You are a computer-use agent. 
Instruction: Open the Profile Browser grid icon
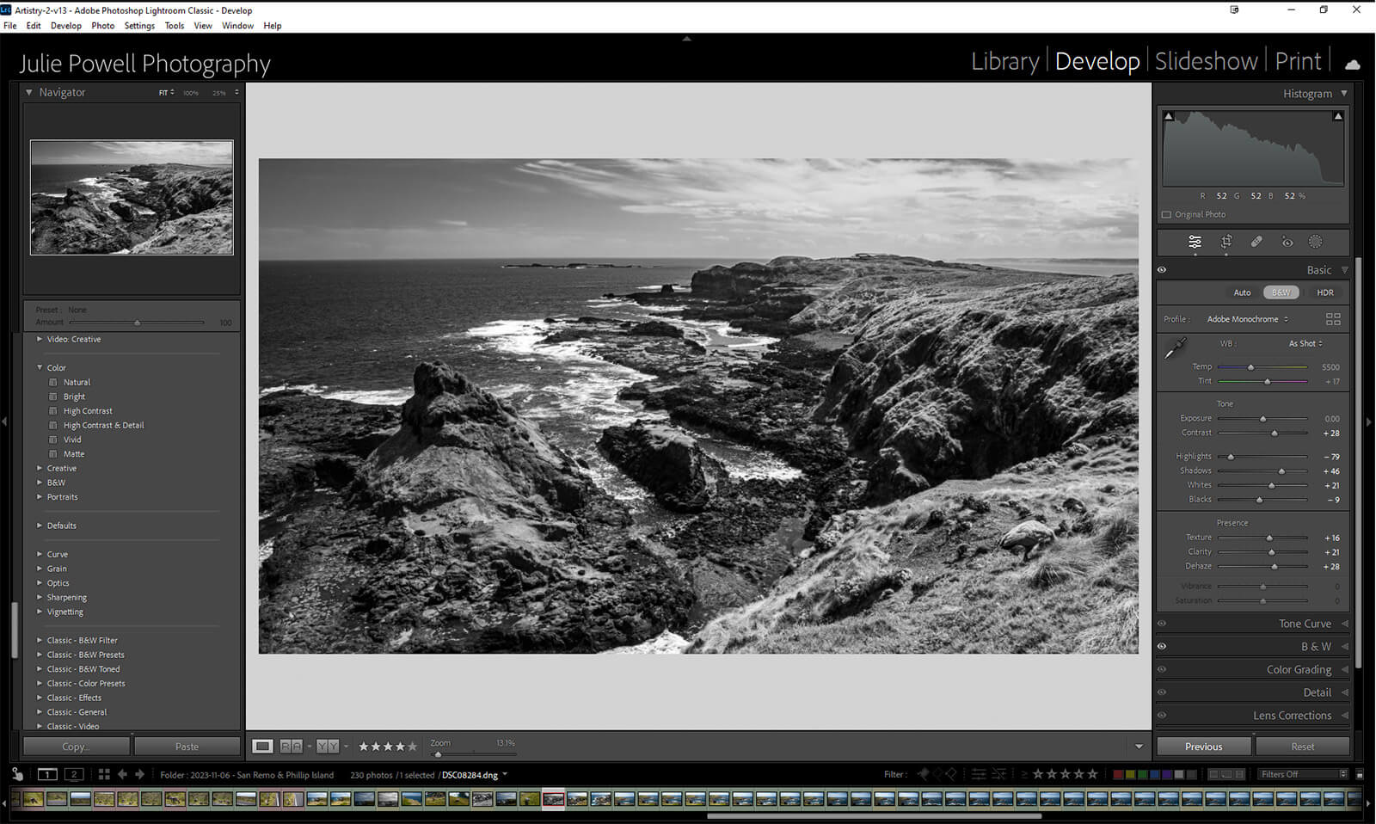1333,319
